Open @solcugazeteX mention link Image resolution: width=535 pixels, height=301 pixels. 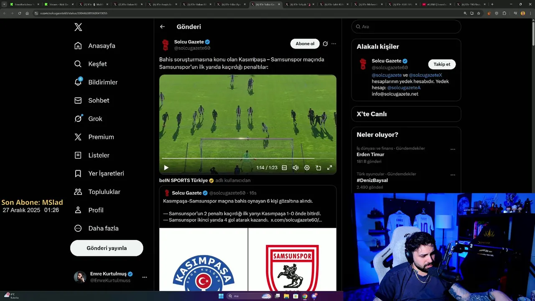pyautogui.click(x=425, y=75)
